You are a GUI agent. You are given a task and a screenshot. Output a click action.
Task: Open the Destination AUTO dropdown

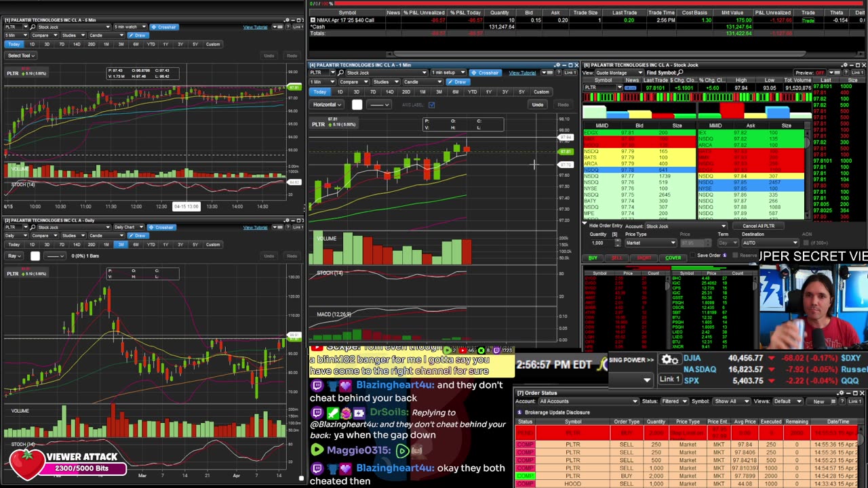(770, 243)
